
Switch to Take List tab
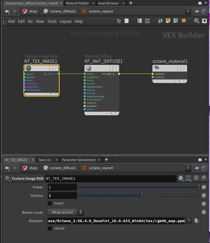tap(45, 160)
